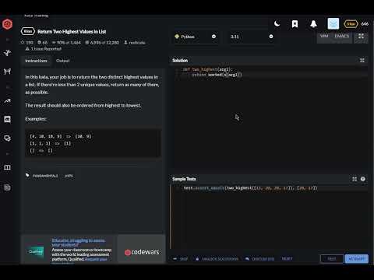Click the tag icon before FUNDAMENTALS

(27, 176)
